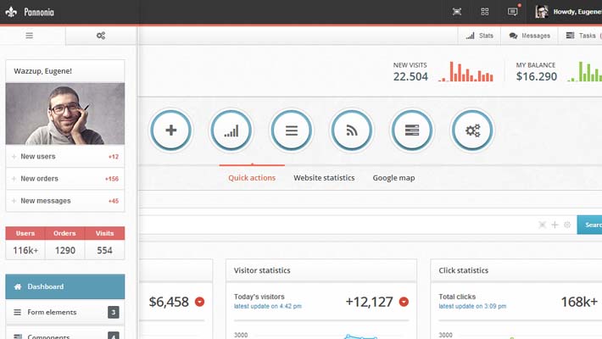Click the plus icon in search bar
Screen dimensions: 602x339
pos(555,225)
